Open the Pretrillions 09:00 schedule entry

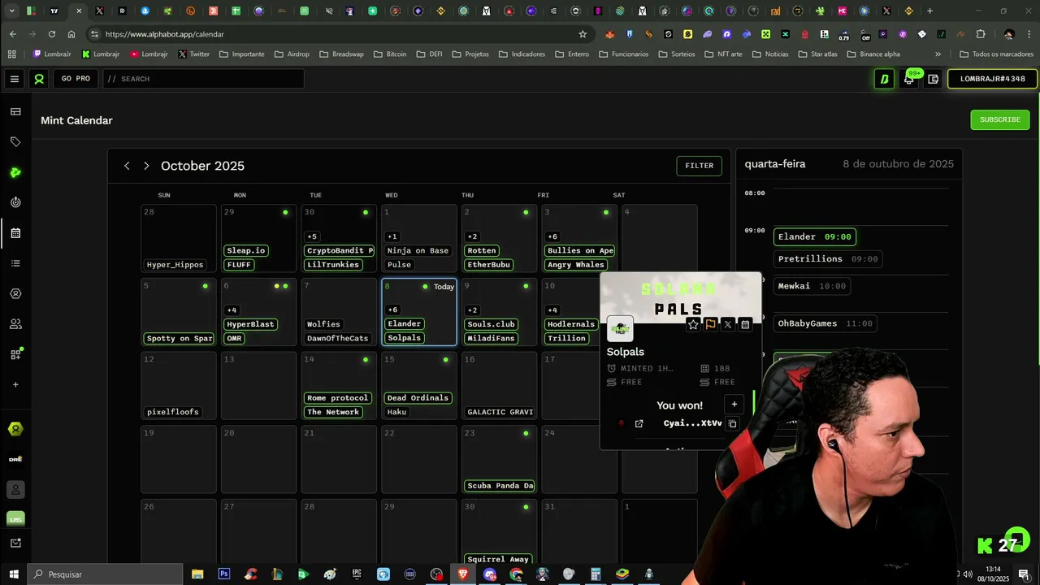pyautogui.click(x=828, y=259)
